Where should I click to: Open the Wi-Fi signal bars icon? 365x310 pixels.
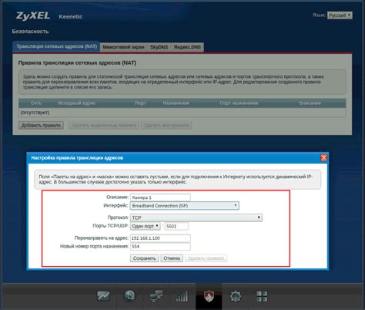(182, 296)
